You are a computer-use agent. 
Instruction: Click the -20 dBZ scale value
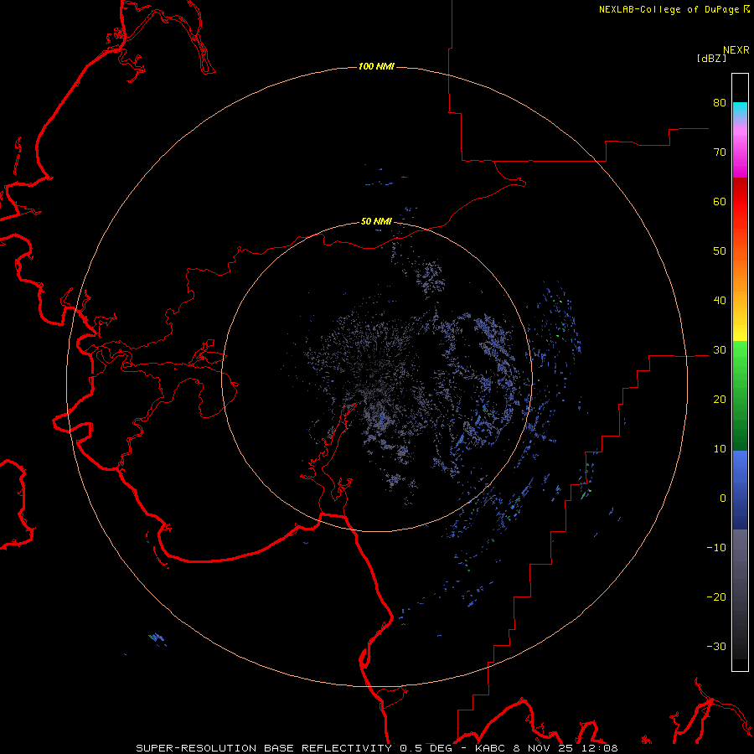(716, 597)
